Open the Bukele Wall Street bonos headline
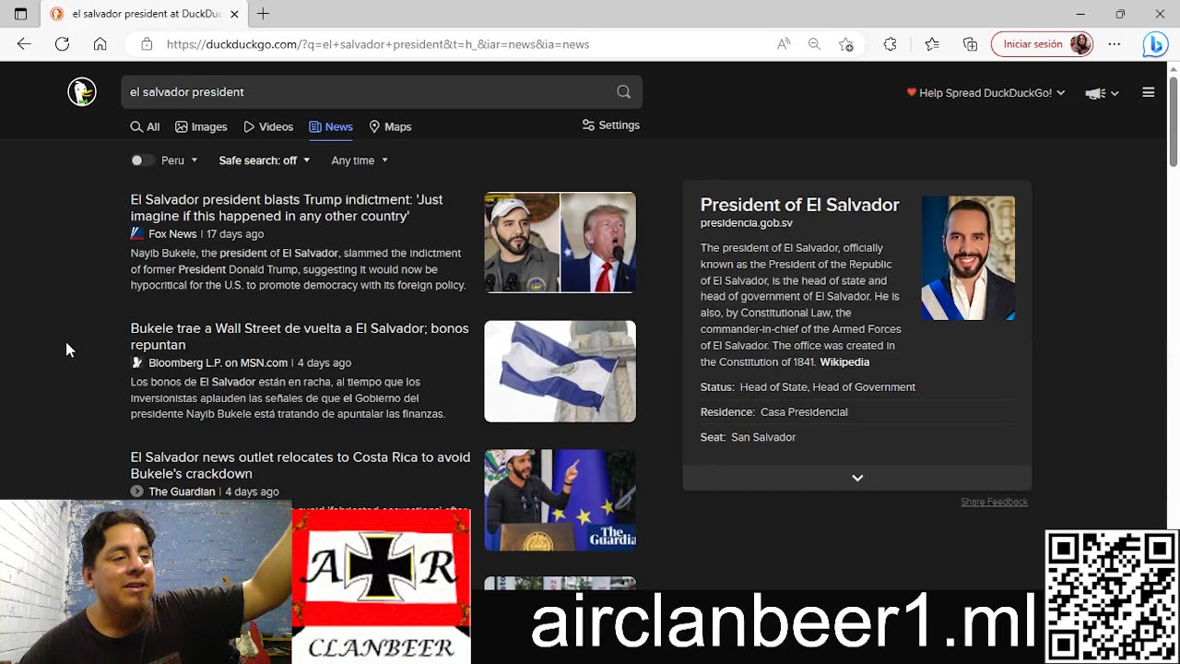Screen dimensions: 1180x664 (300, 337)
